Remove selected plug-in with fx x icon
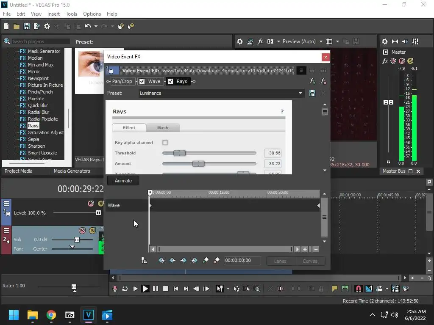434x325 pixels. point(323,81)
